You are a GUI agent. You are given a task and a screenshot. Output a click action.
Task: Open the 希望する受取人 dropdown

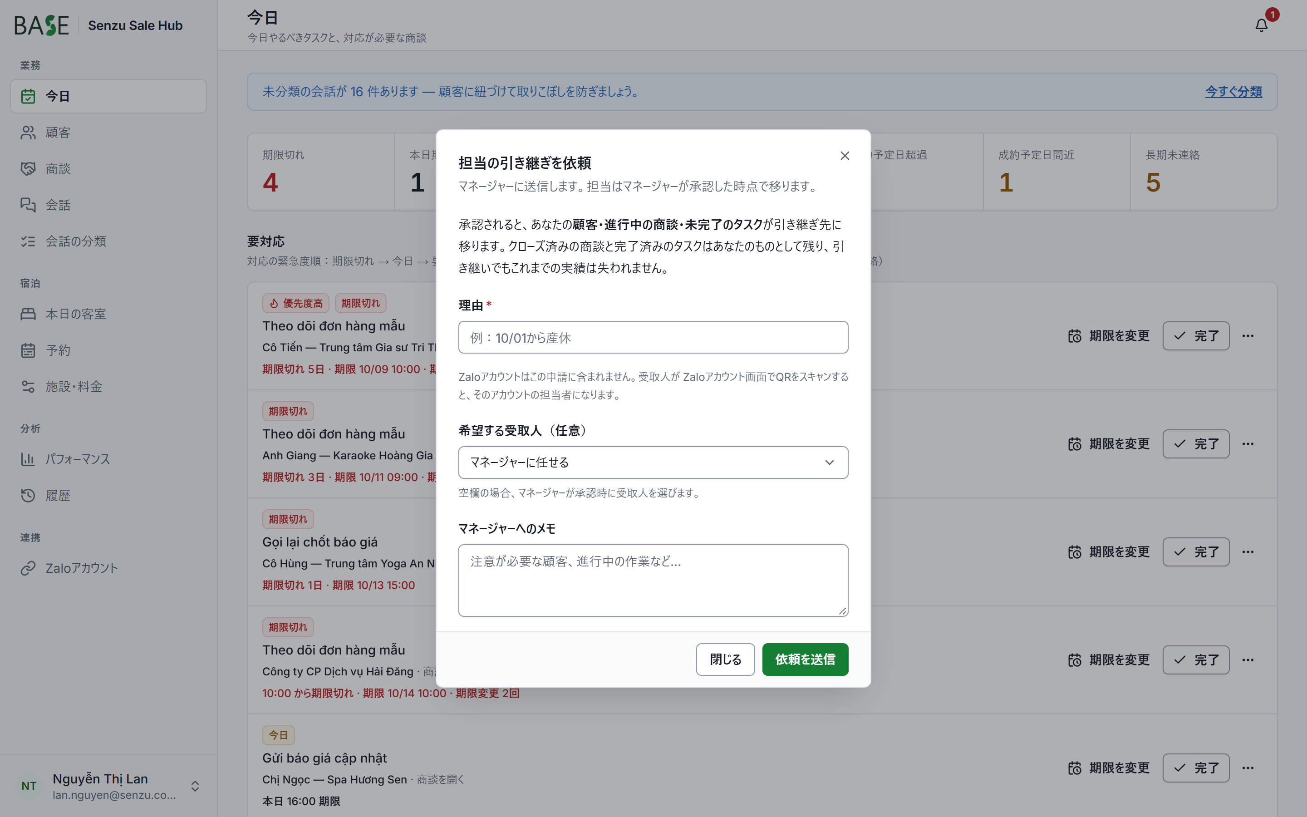[653, 463]
